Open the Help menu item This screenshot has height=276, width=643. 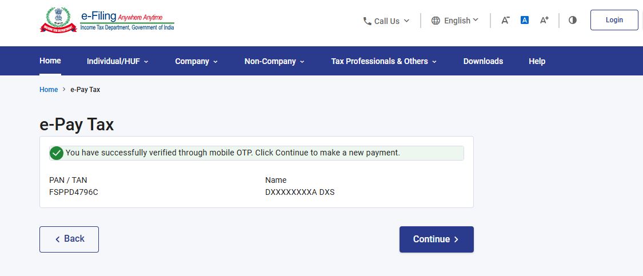pyautogui.click(x=537, y=61)
